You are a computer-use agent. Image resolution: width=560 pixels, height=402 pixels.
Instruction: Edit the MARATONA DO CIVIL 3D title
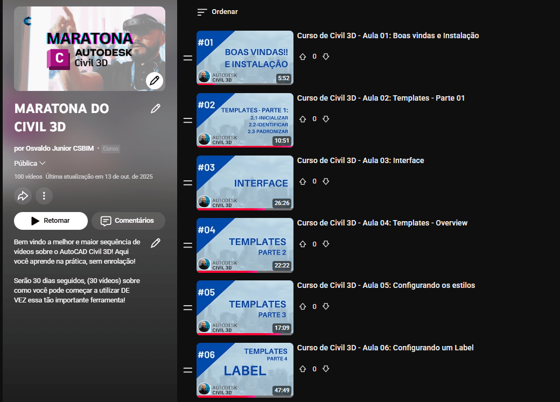tap(156, 109)
